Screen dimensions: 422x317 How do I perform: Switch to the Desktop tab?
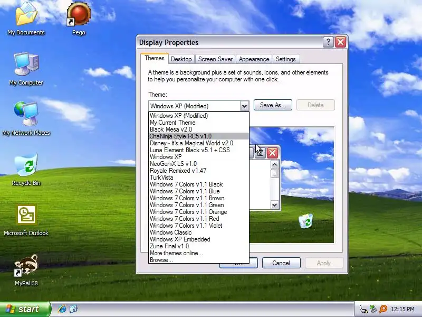pos(181,59)
